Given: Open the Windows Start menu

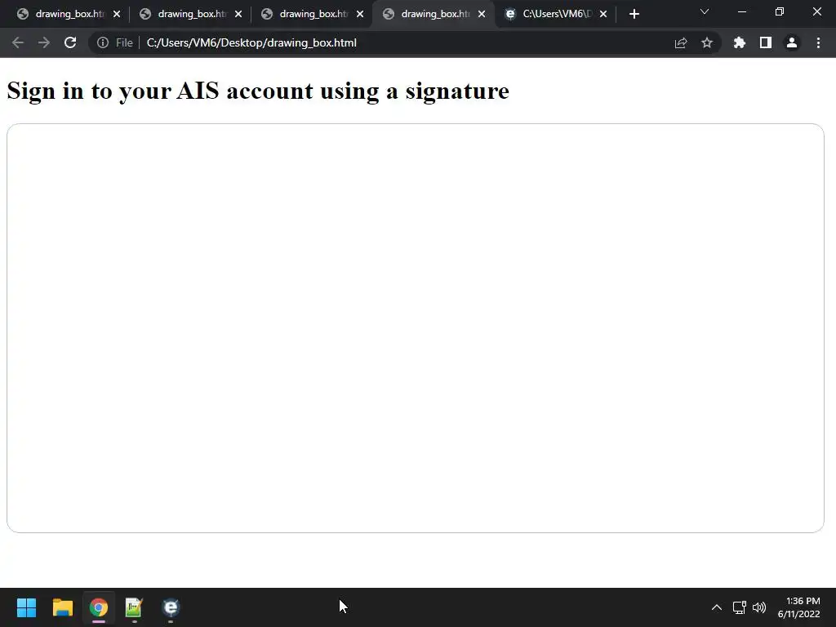Looking at the screenshot, I should tap(26, 607).
